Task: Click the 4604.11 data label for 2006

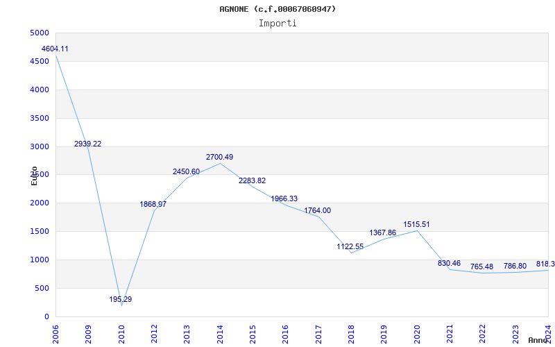Action: pos(55,49)
